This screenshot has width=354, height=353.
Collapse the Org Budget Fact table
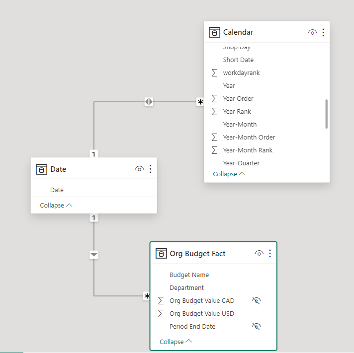pos(176,342)
